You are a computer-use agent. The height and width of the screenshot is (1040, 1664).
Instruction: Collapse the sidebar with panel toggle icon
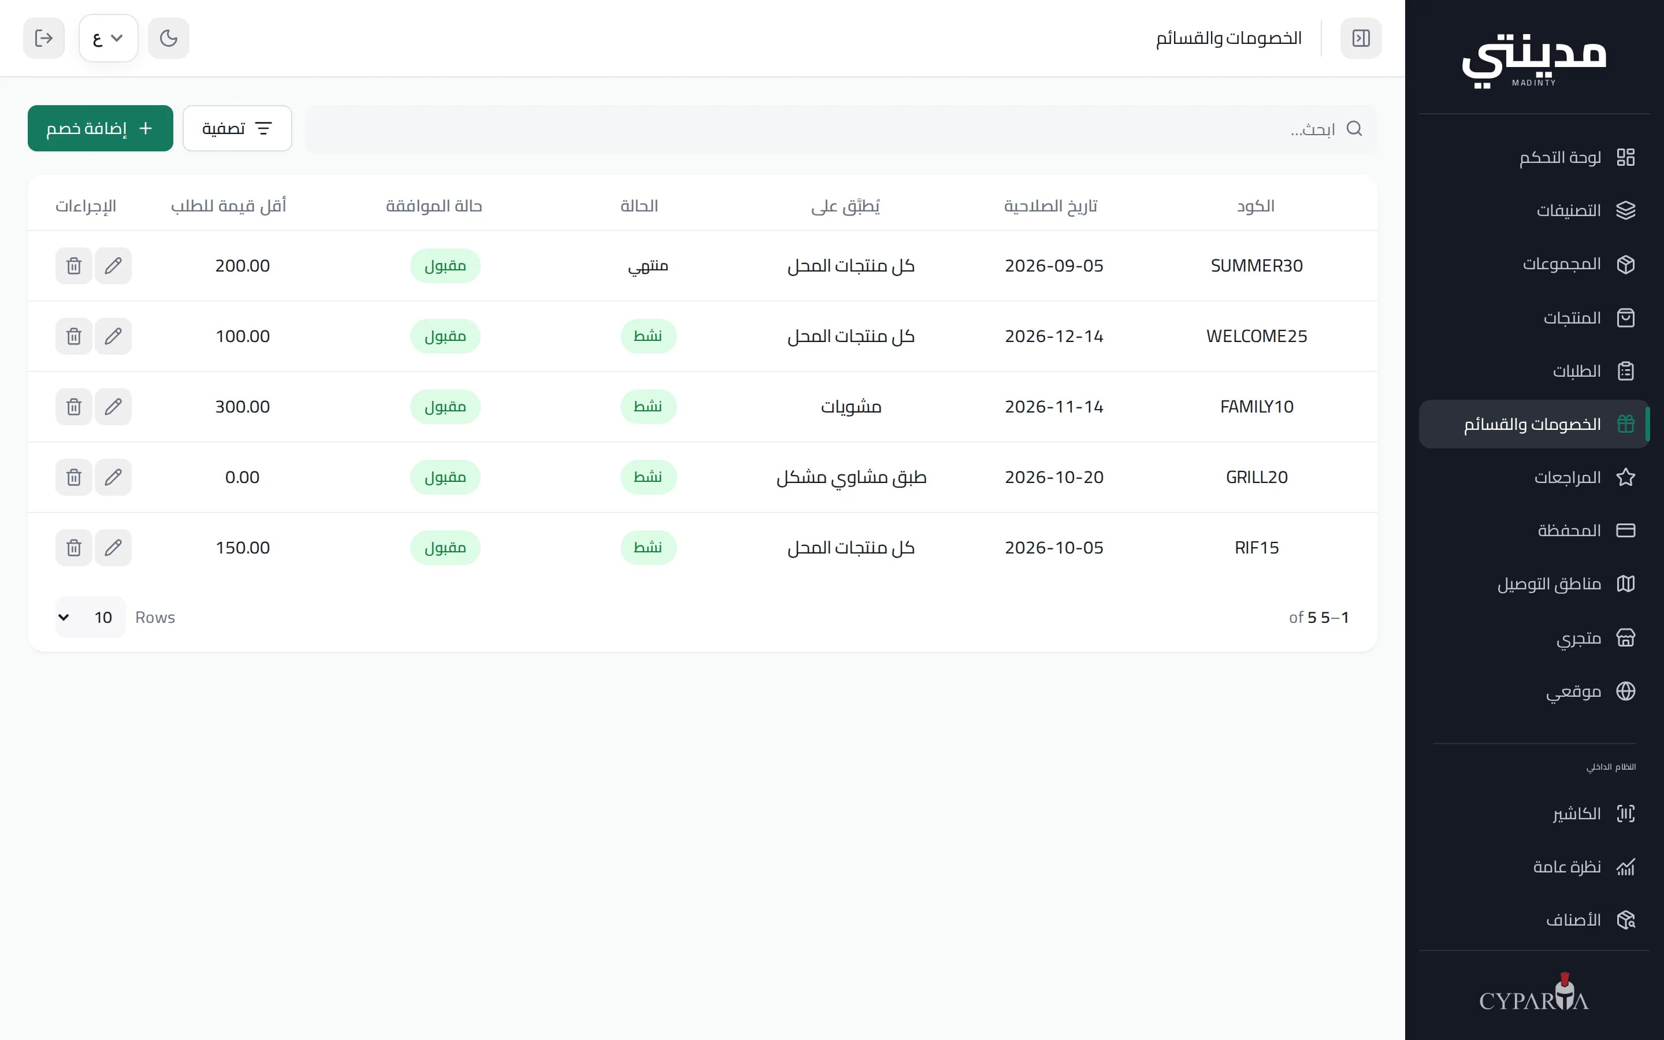point(1361,38)
